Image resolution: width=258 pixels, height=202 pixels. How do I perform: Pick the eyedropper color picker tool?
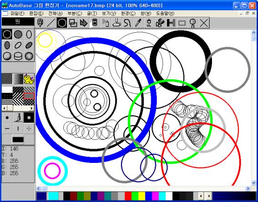(x=138, y=23)
